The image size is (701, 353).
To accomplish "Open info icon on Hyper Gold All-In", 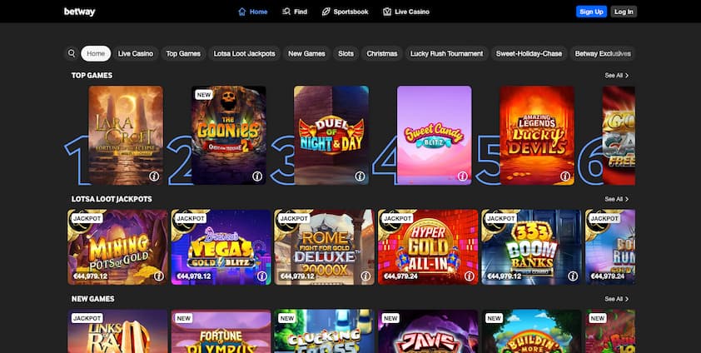I will (469, 276).
